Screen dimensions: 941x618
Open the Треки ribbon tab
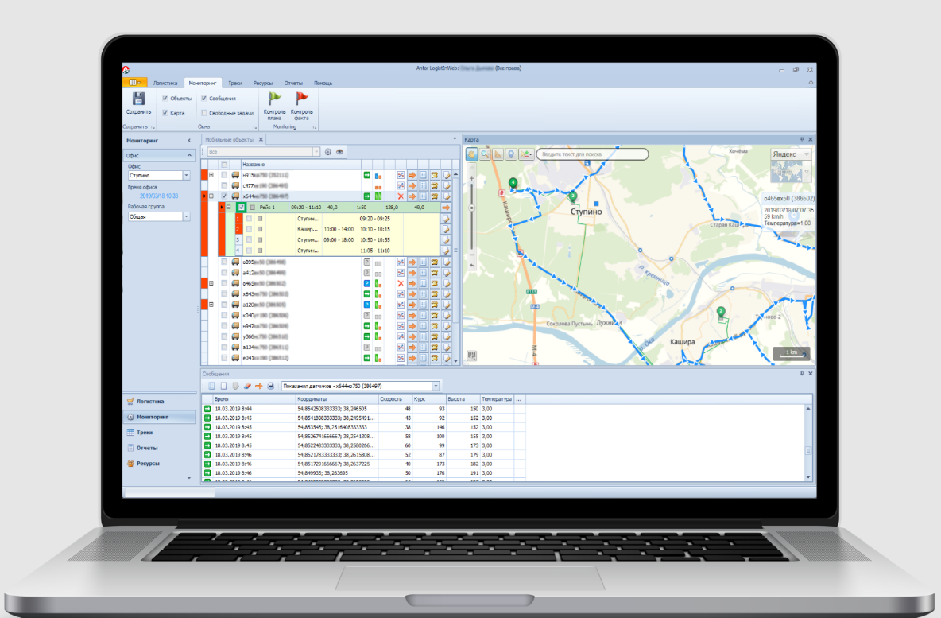click(x=235, y=83)
